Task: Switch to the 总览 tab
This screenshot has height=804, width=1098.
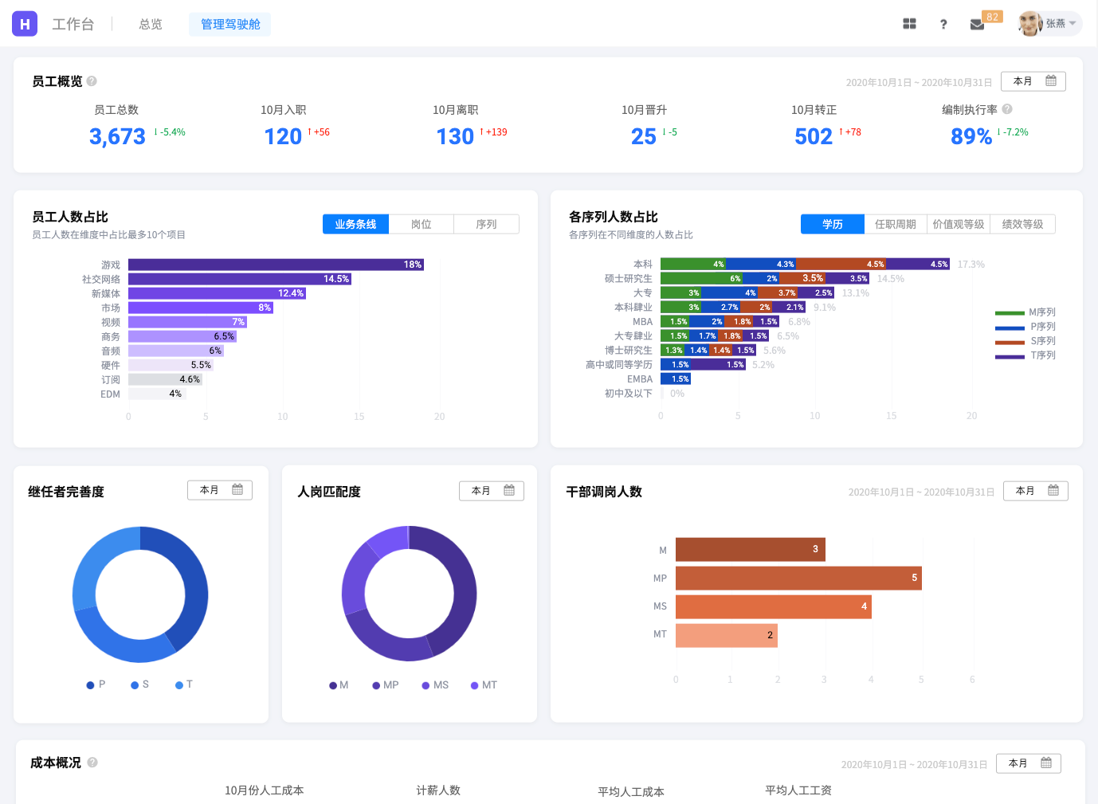Action: 151,25
